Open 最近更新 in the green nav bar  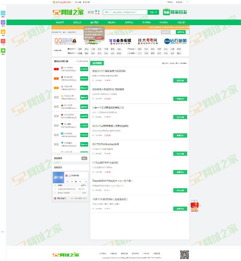point(95,22)
